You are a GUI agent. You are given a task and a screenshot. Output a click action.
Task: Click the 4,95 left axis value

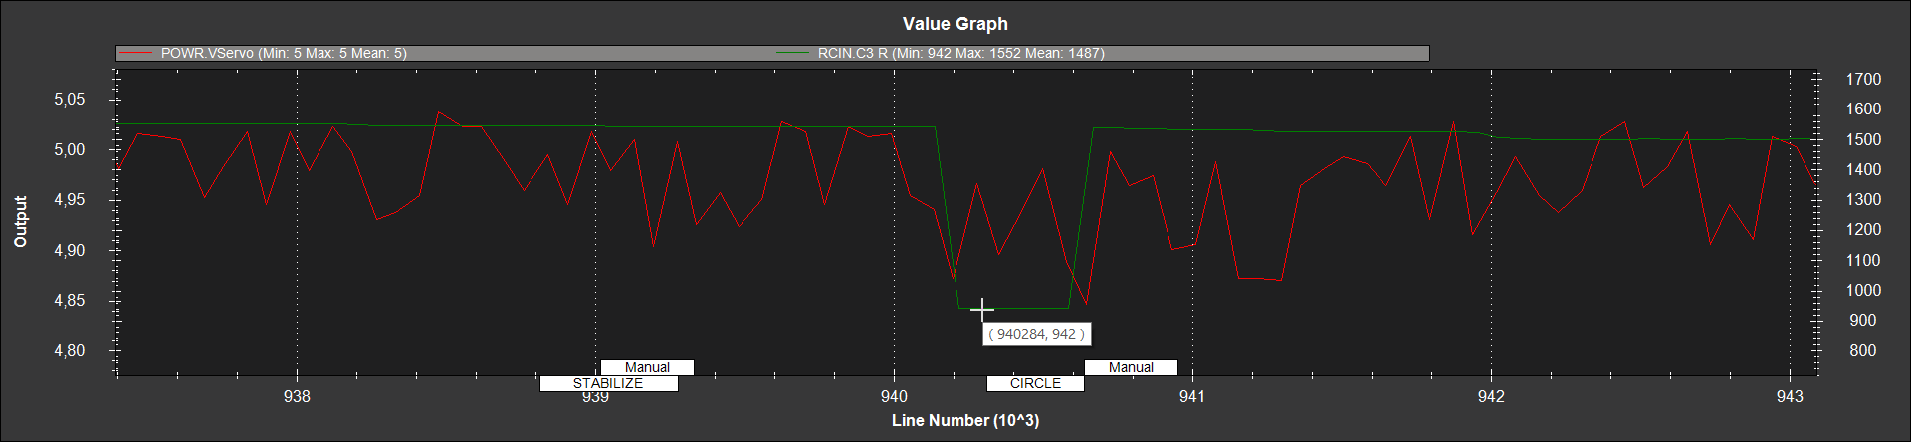pyautogui.click(x=70, y=200)
